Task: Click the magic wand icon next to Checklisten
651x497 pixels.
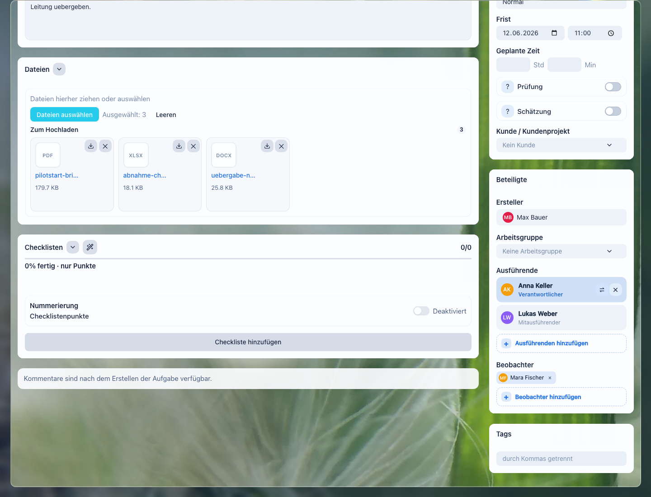Action: 90,247
